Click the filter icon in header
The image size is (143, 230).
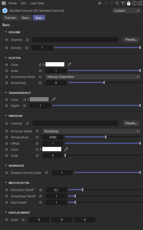tap(123, 3)
